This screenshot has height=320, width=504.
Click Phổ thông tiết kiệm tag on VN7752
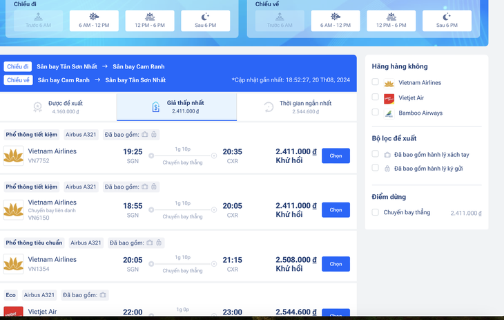(x=32, y=135)
